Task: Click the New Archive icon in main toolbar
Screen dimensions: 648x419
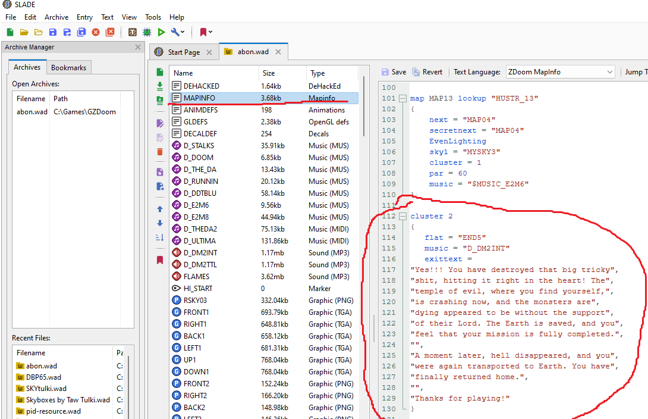Action: coord(10,32)
